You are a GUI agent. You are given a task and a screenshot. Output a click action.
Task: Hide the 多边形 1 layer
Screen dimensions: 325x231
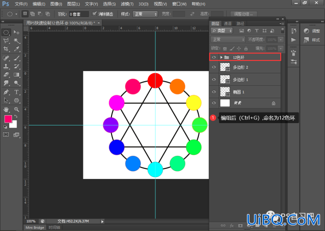tap(214, 79)
